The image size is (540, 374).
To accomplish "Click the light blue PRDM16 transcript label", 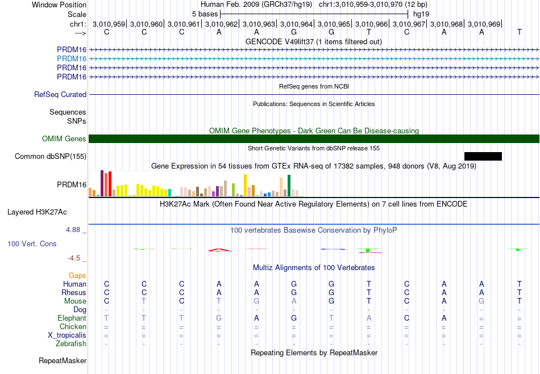I will pos(72,59).
